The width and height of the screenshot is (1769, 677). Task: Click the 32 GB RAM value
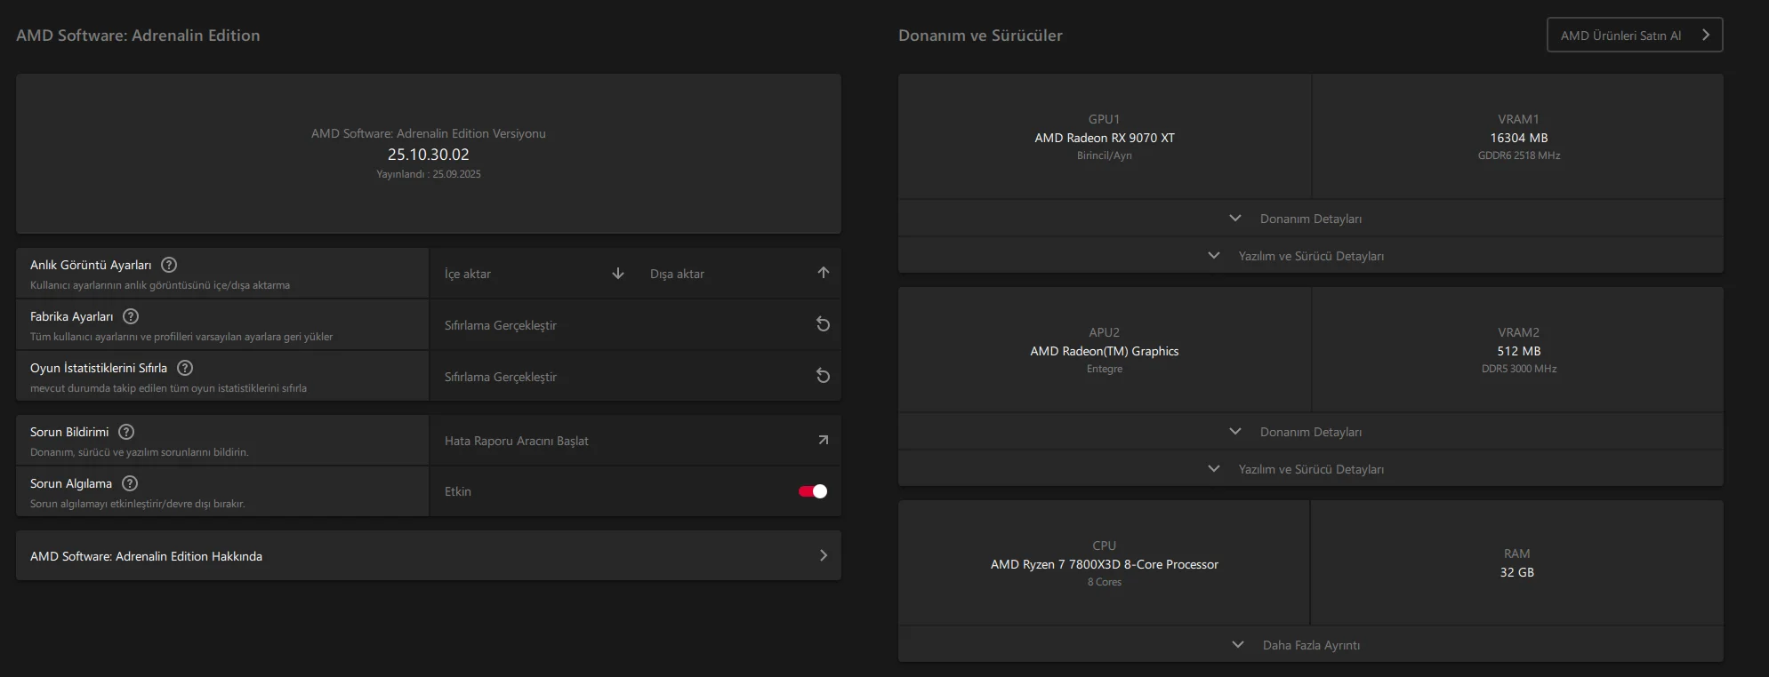(x=1517, y=572)
